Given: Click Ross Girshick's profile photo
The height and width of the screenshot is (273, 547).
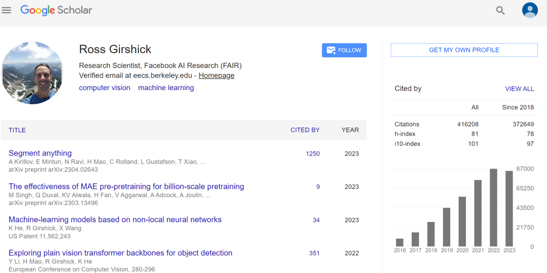Looking at the screenshot, I should coord(32,73).
